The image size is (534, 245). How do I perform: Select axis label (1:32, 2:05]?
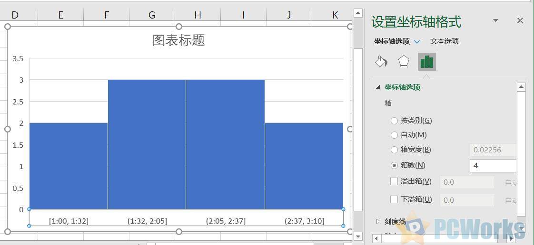click(147, 221)
